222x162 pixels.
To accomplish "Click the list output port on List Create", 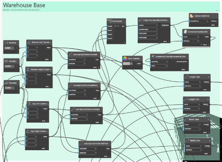I will tap(123, 26).
